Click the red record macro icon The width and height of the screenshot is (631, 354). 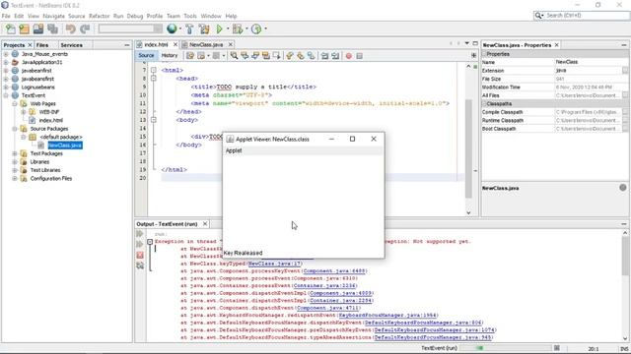coord(349,56)
